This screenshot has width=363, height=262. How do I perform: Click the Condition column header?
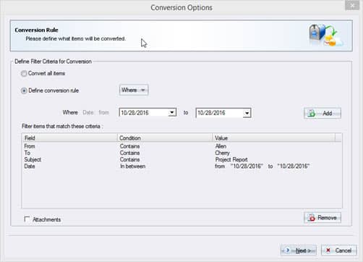[165, 138]
